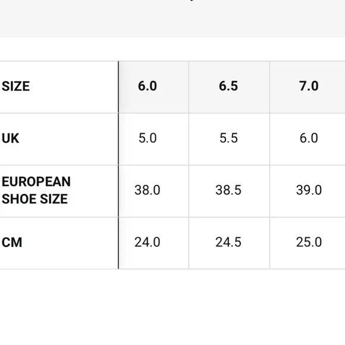Click CM value 25.0 cell
Image resolution: width=345 pixels, height=345 pixels.
308,243
